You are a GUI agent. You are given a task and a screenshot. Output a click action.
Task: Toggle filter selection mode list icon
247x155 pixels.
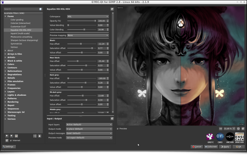coord(35,136)
